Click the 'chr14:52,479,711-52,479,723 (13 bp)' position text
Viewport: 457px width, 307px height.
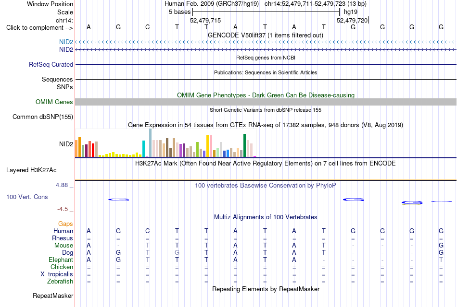click(x=316, y=4)
